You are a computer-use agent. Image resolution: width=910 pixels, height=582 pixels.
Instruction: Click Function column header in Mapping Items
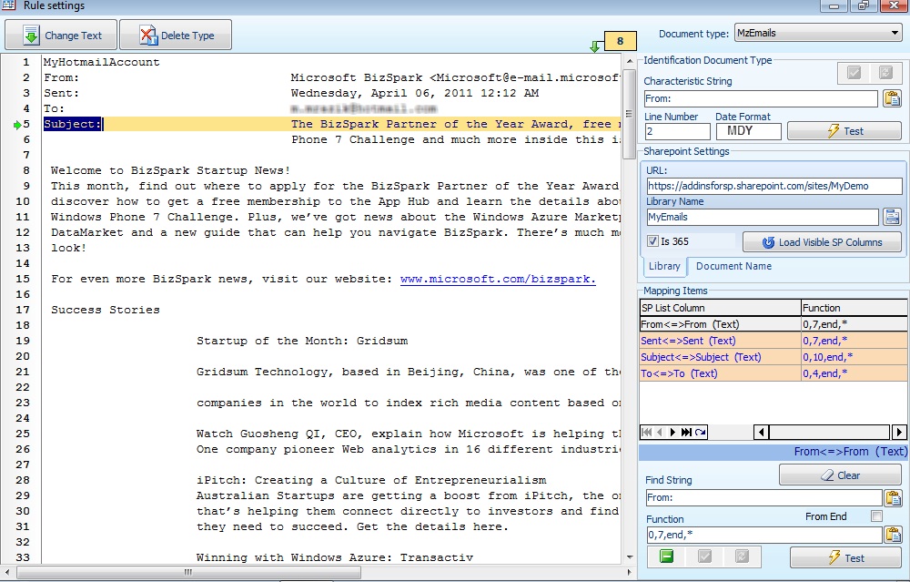[x=854, y=308]
